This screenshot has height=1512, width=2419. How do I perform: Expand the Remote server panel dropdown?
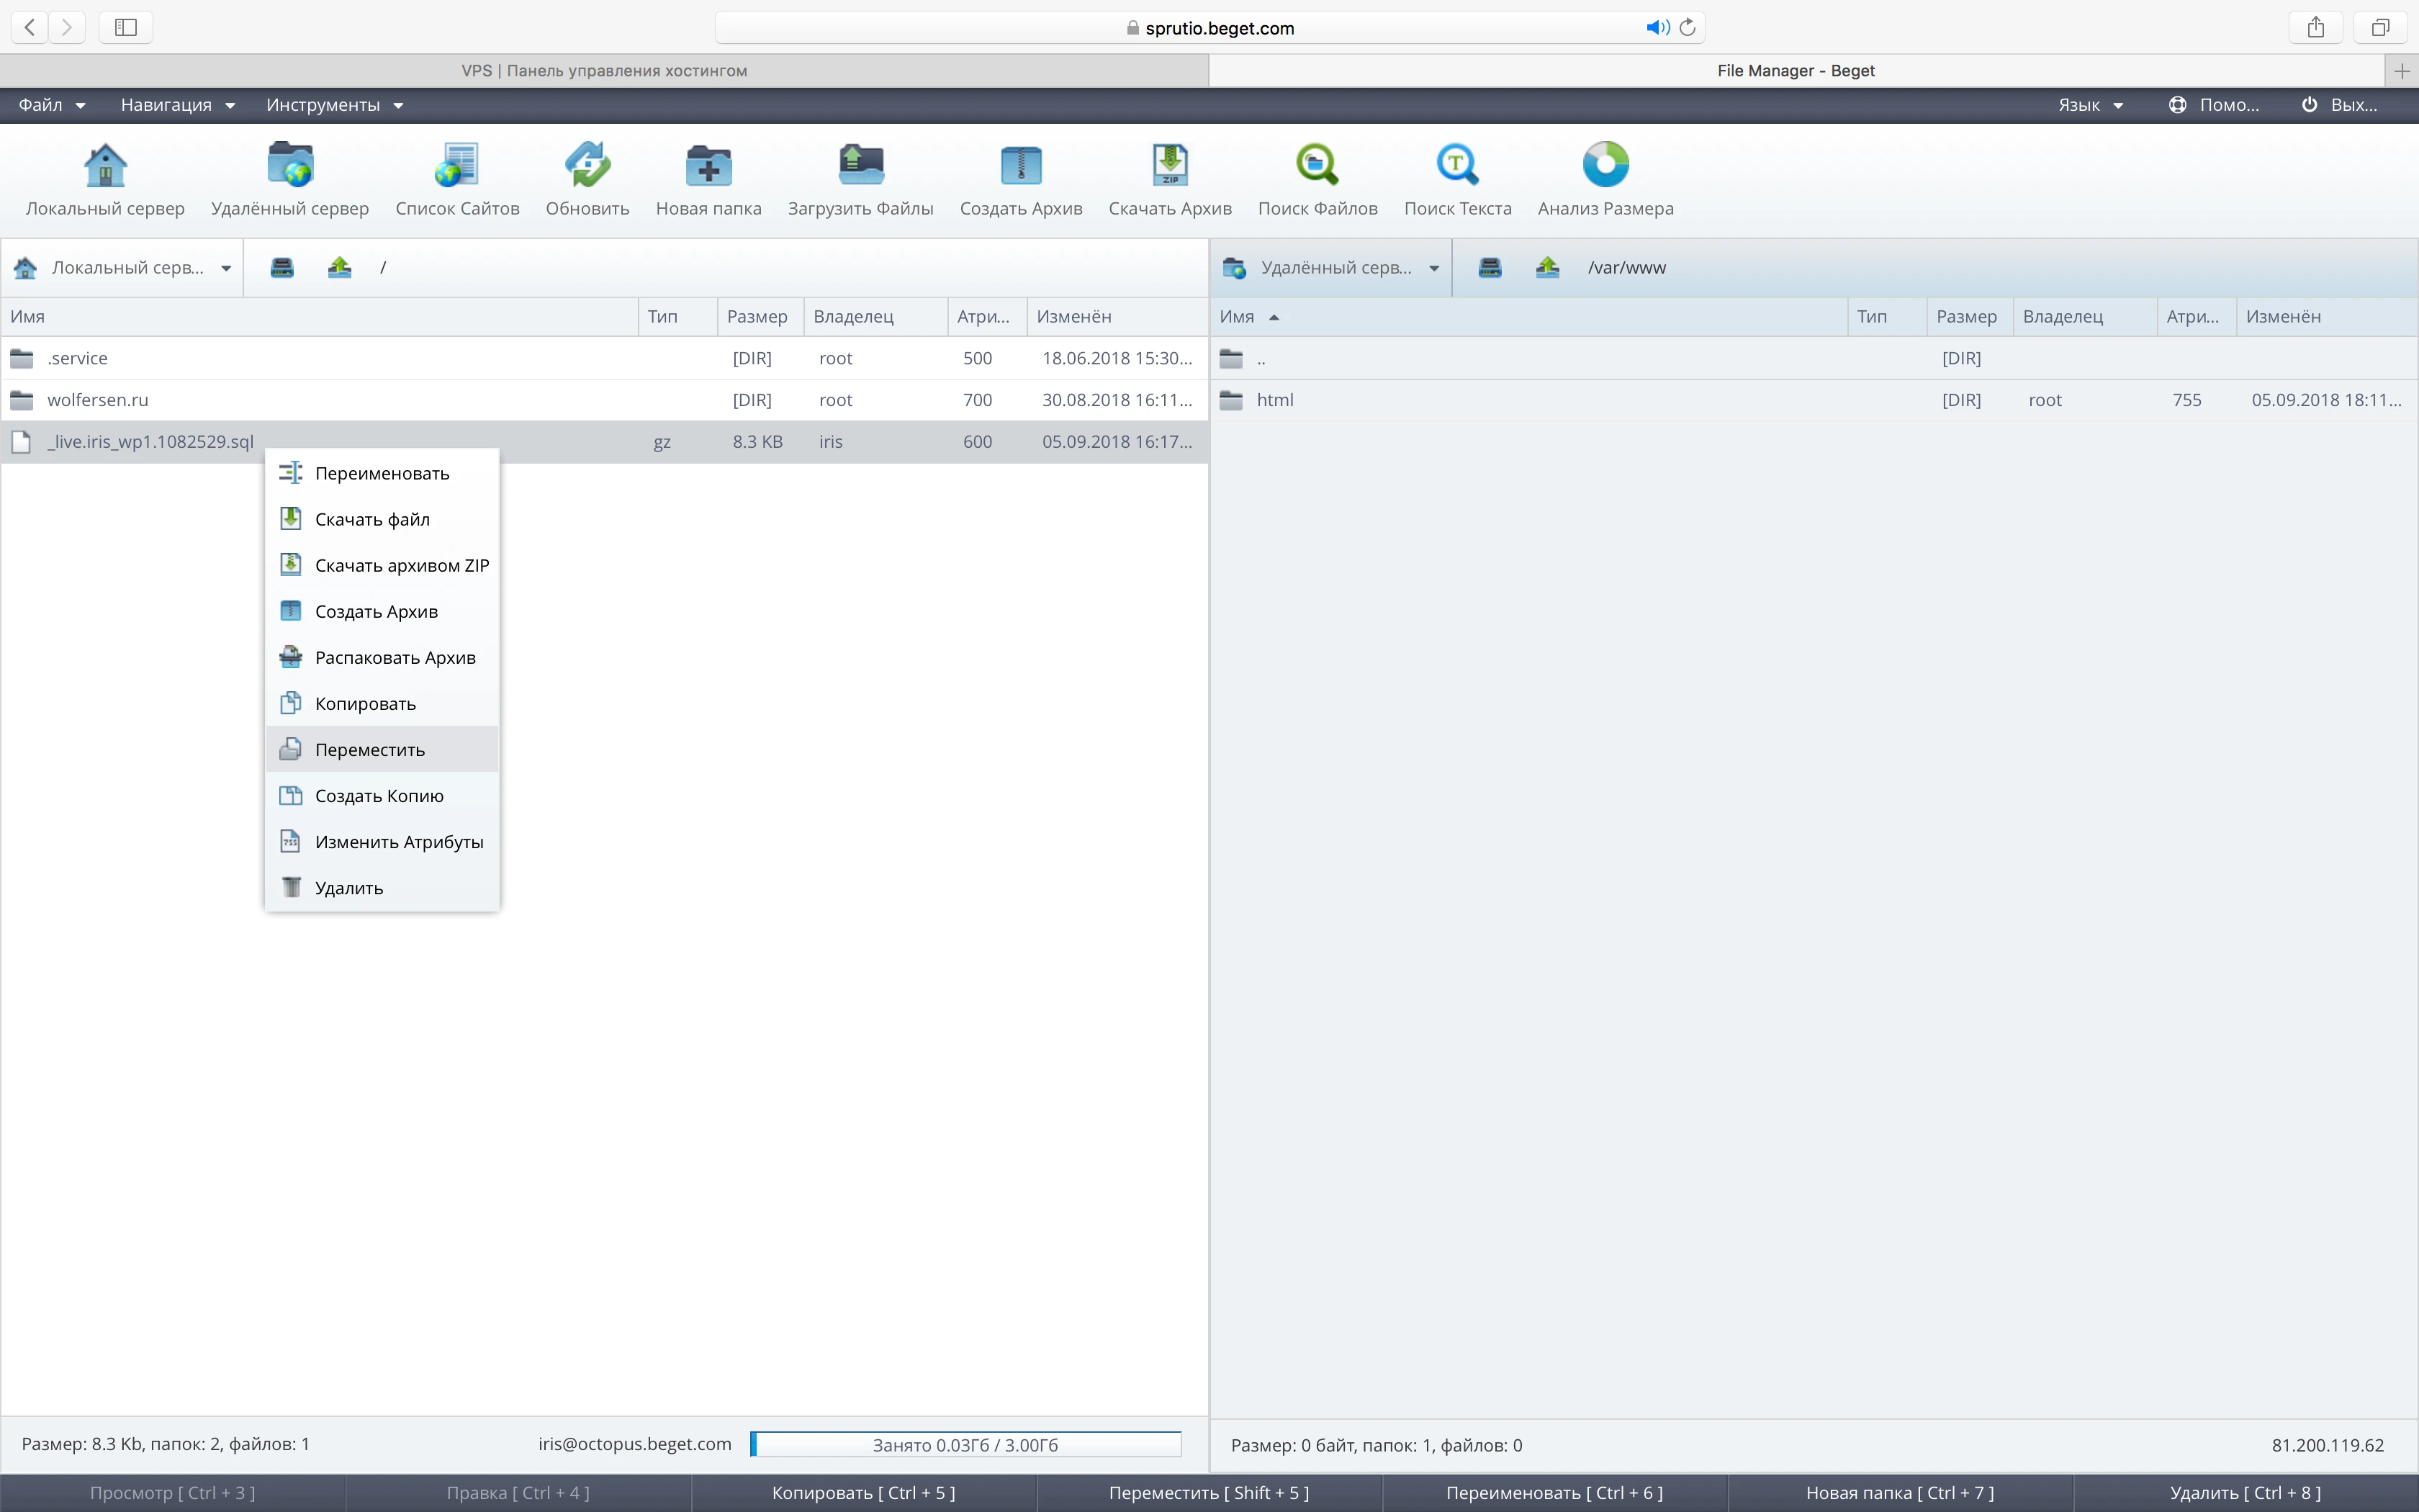1433,268
